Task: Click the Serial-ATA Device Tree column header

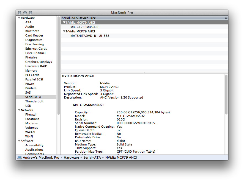Action: [x=144, y=18]
